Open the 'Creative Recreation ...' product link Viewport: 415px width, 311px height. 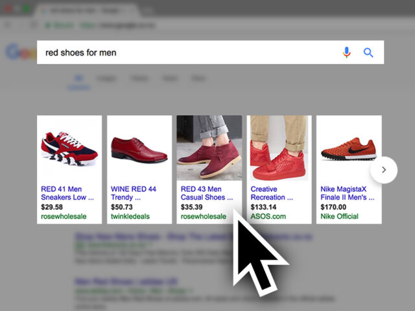272,193
